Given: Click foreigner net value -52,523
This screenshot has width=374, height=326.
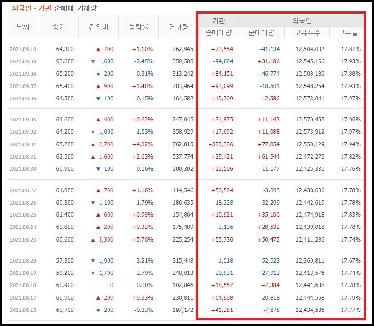Looking at the screenshot, I should pos(270,261).
